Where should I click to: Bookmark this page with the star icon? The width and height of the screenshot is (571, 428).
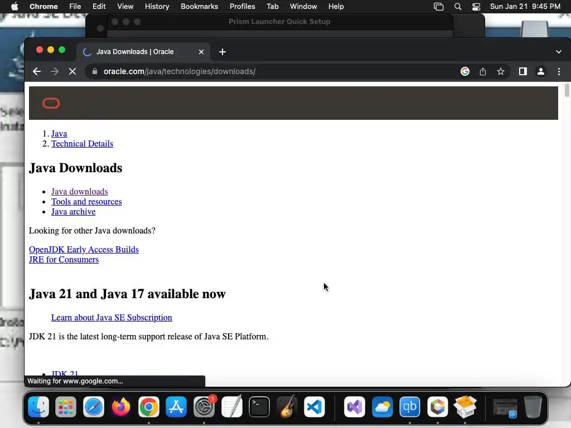(501, 71)
